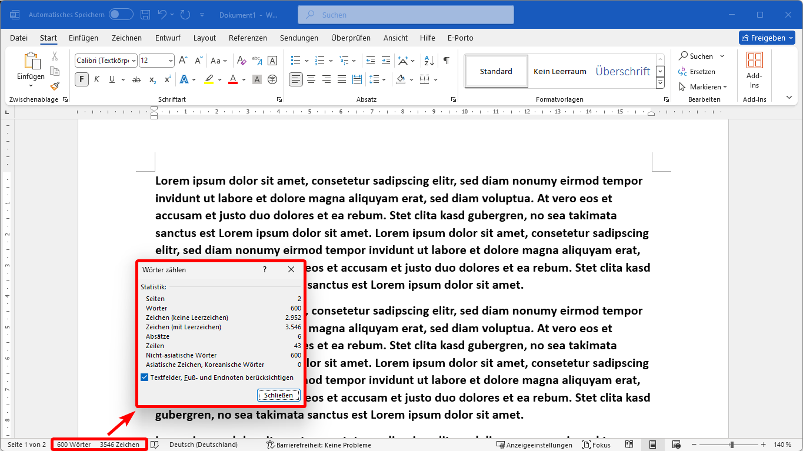
Task: Click the zoom slider in the status bar
Action: pyautogui.click(x=731, y=445)
